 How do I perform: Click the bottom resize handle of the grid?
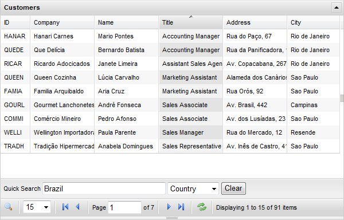[172, 218]
